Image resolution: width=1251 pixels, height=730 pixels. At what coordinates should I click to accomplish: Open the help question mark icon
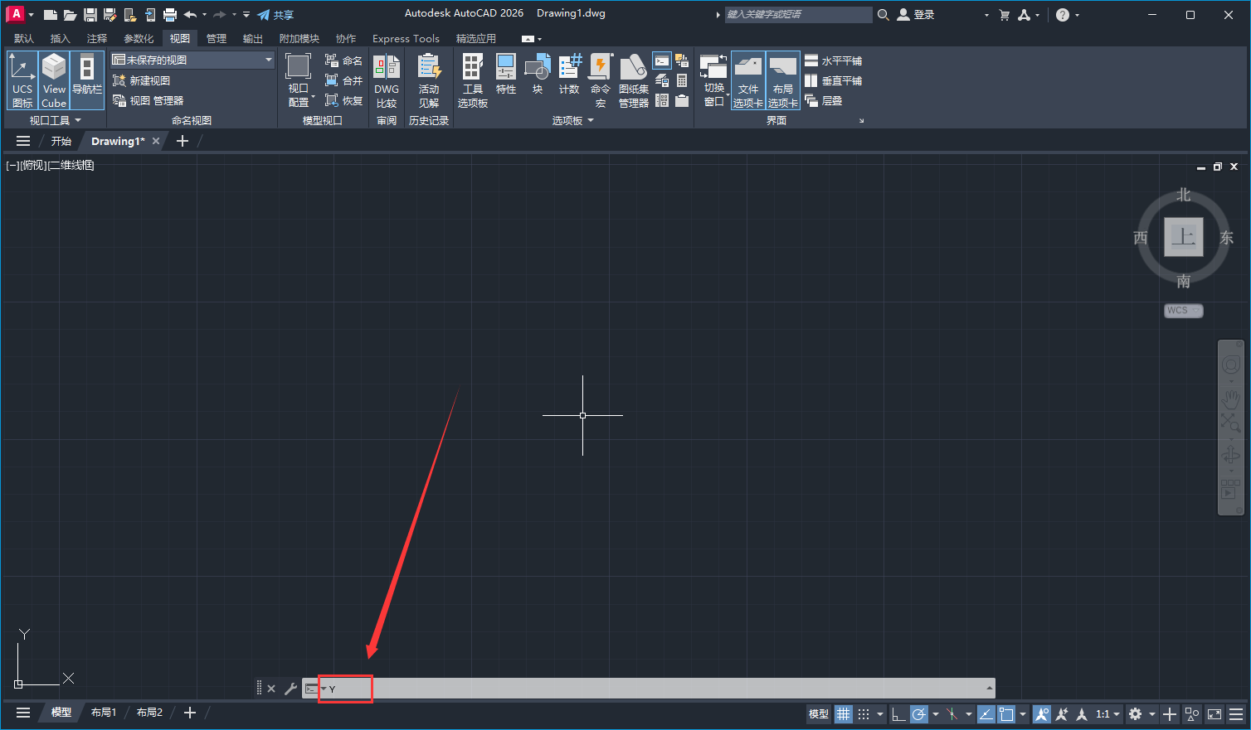point(1063,15)
